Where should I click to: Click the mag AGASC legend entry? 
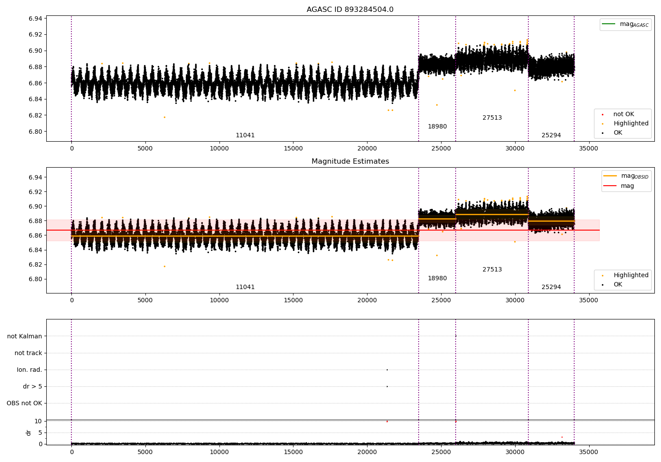point(625,24)
